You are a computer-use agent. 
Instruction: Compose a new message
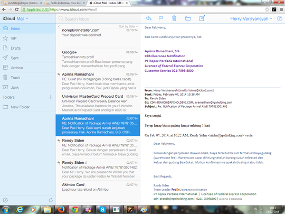tap(202, 18)
